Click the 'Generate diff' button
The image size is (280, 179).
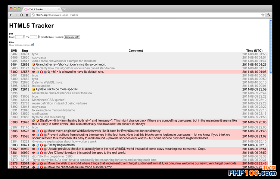pyautogui.click(x=72, y=37)
